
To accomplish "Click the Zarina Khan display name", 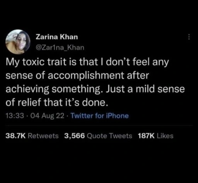I will point(57,37).
